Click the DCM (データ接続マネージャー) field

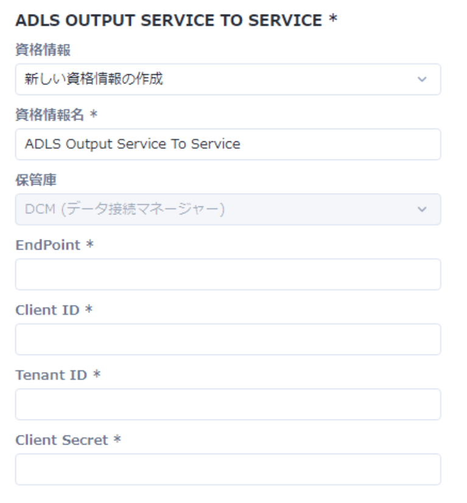pyautogui.click(x=225, y=207)
